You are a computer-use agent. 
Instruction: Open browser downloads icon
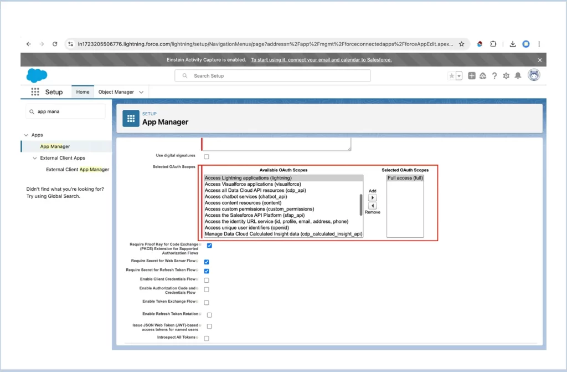pos(512,44)
